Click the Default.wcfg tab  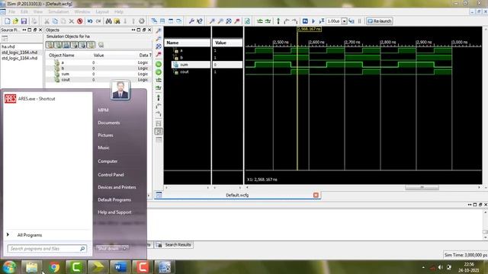[x=237, y=195]
